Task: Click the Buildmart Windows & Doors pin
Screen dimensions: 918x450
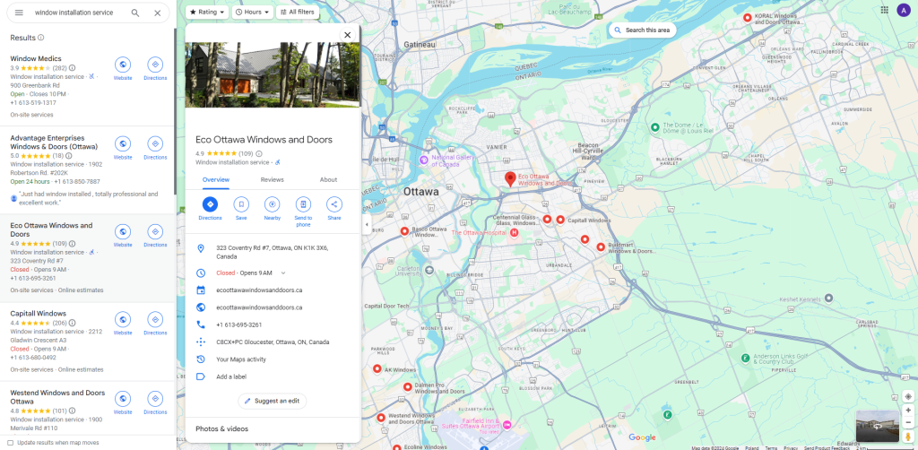Action: (601, 247)
